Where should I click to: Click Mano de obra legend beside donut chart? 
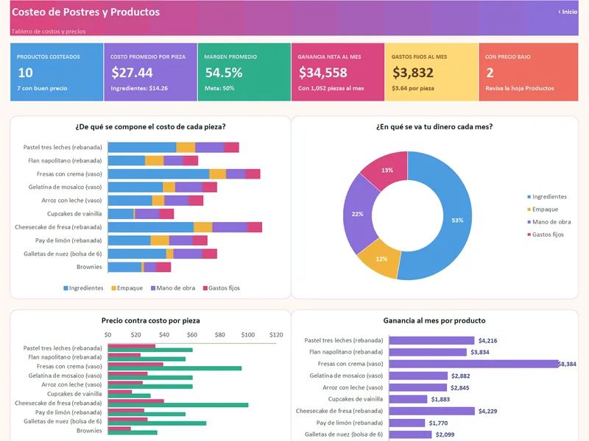(549, 222)
